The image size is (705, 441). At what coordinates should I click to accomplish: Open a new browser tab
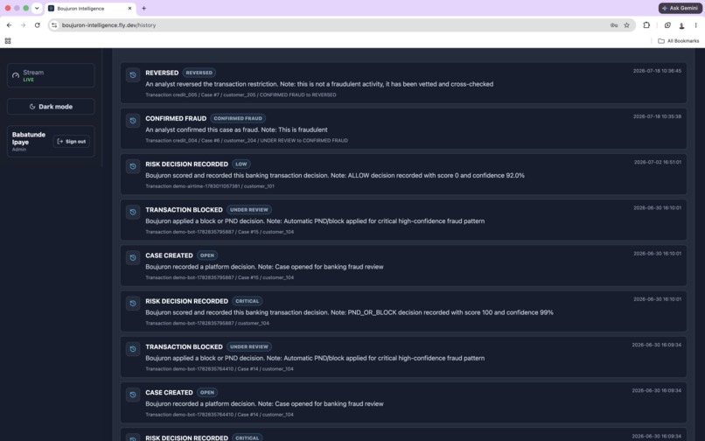(x=143, y=8)
